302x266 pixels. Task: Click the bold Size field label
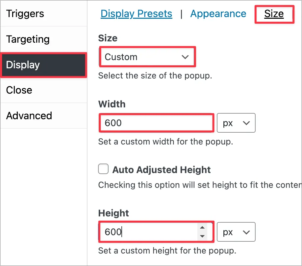pos(108,38)
